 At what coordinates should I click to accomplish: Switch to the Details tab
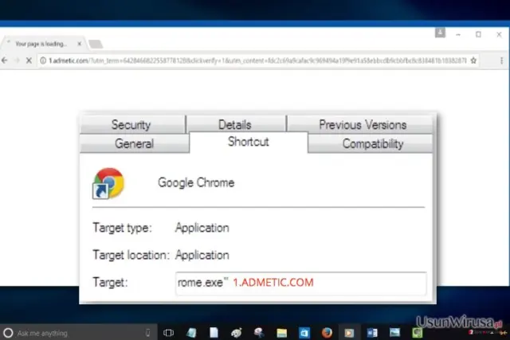coord(235,125)
